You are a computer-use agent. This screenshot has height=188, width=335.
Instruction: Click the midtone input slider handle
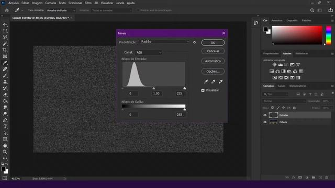(153, 88)
